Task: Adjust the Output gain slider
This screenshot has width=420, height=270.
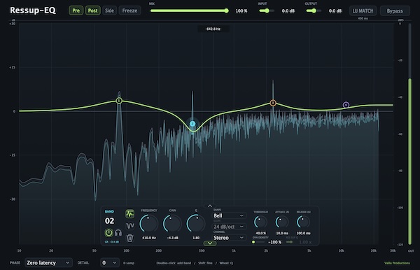Action: (x=314, y=10)
